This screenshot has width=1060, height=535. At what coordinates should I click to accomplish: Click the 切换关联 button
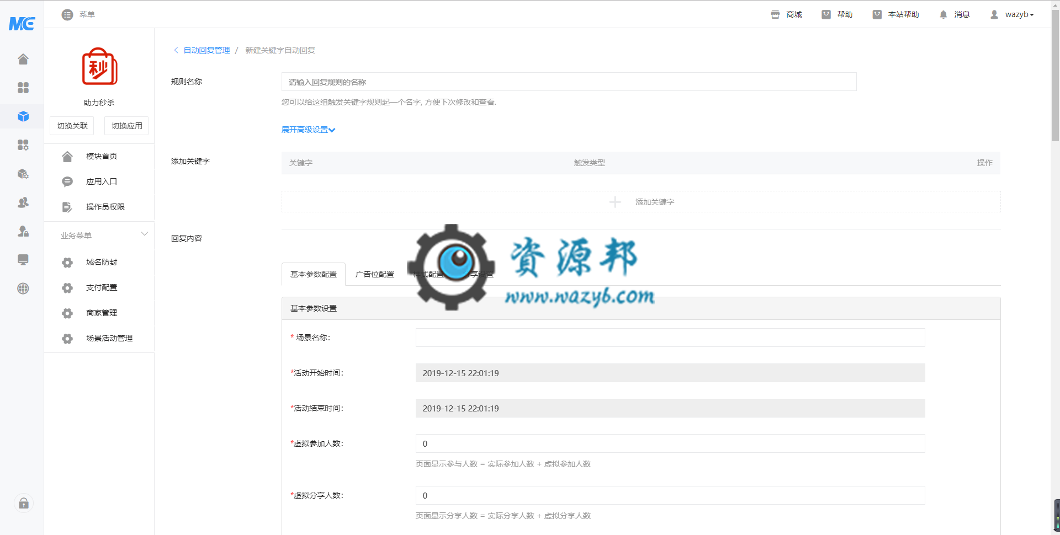pos(72,126)
